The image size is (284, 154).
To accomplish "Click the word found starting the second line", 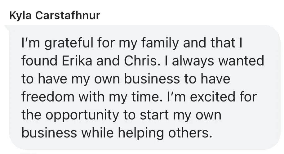I will [39, 61].
